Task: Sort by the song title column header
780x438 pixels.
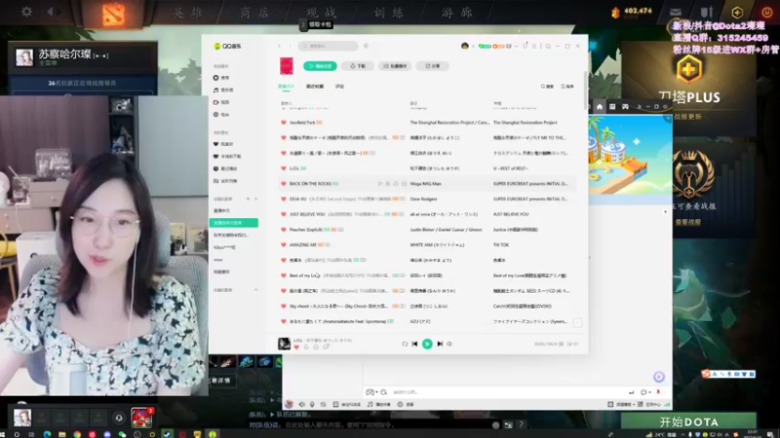Action: pyautogui.click(x=286, y=103)
